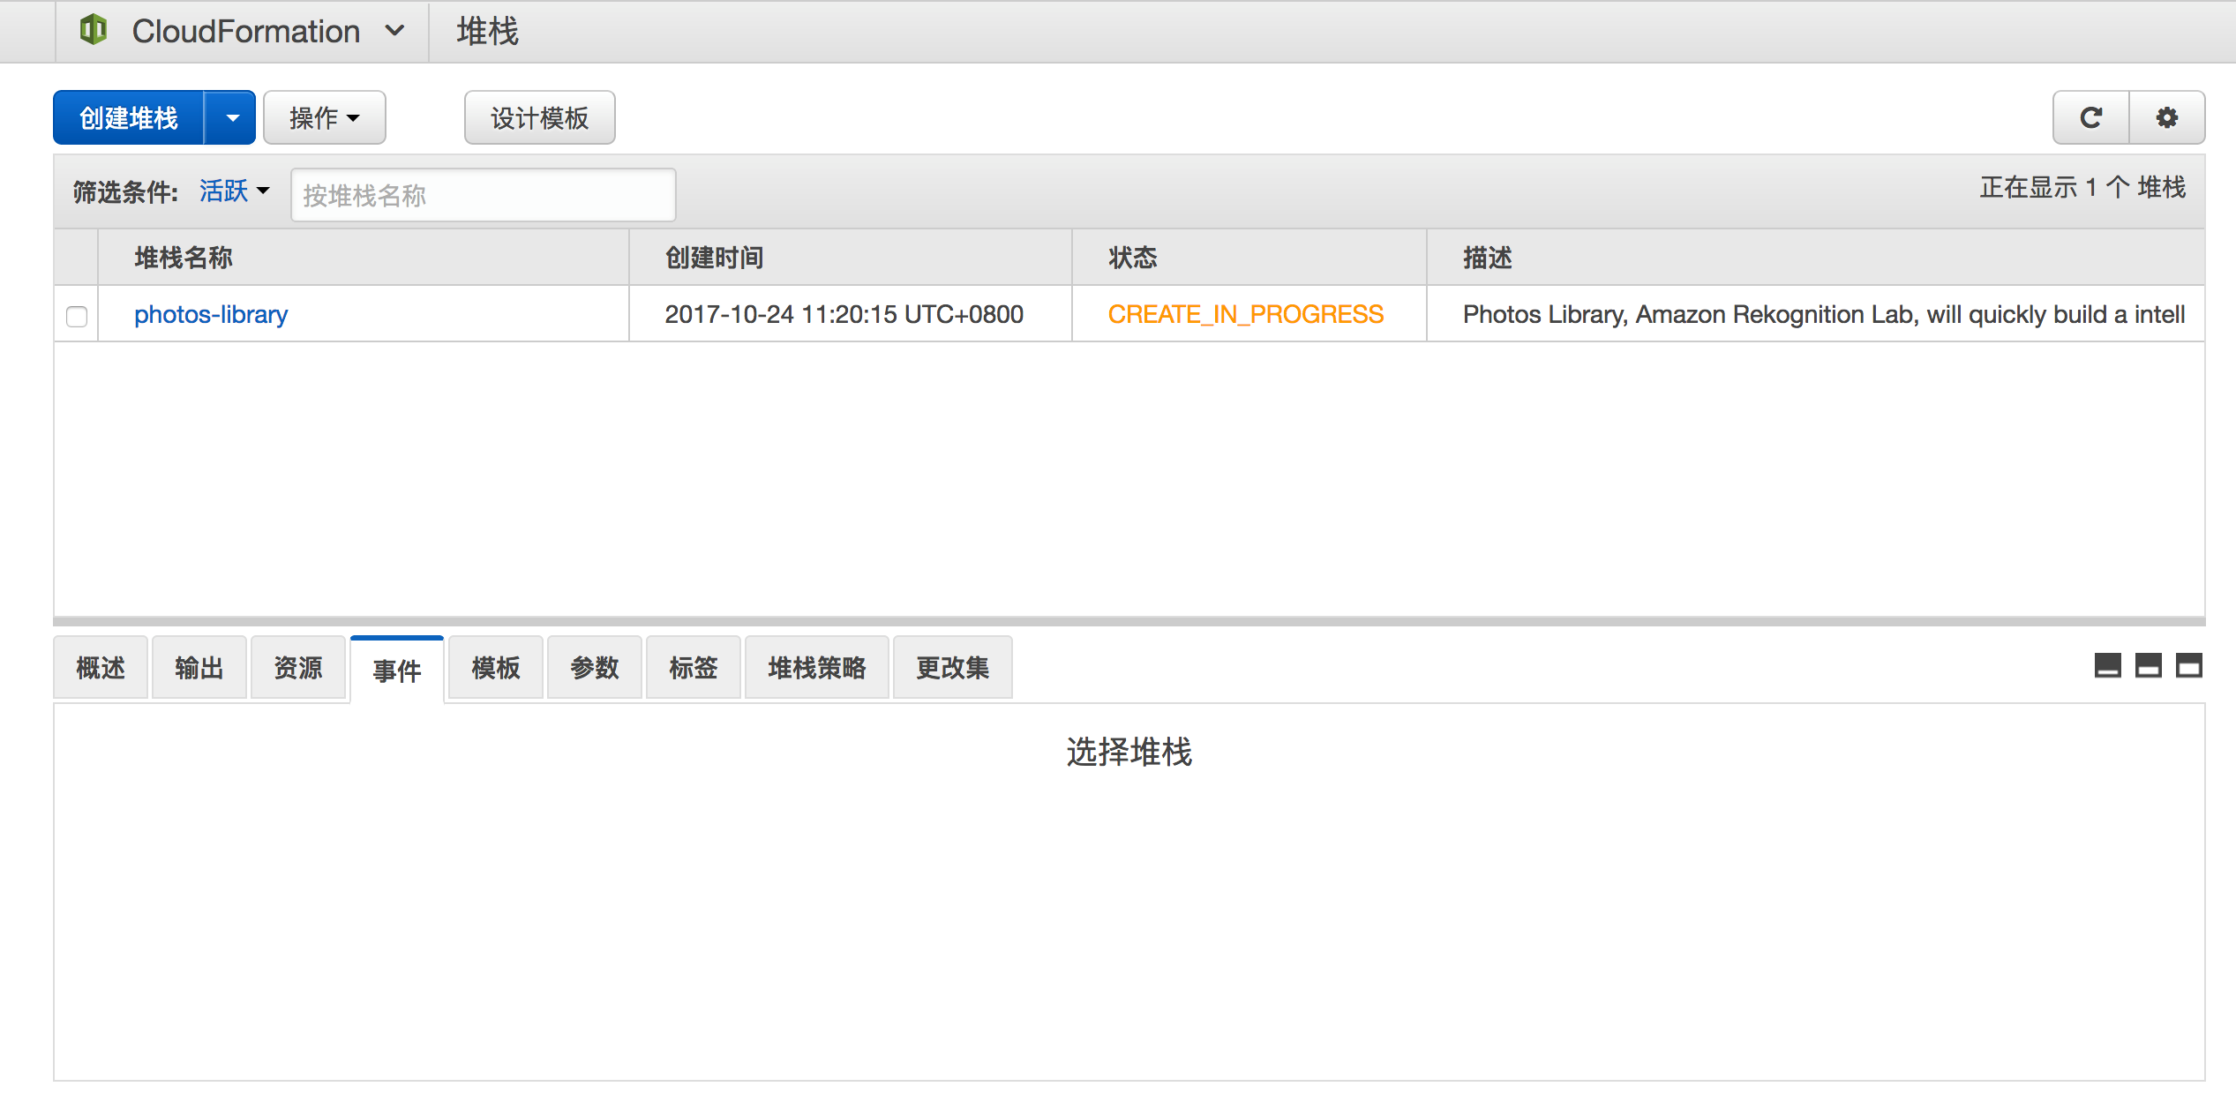This screenshot has width=2236, height=1094.
Task: Open the 活跃 filter dropdown
Action: click(234, 191)
